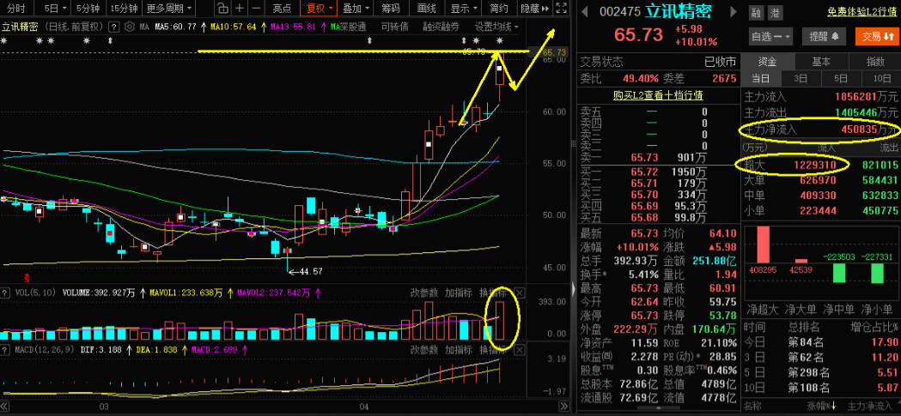901x416 pixels.
Task: Open the 复权 adjustment dropdown
Action: (320, 8)
